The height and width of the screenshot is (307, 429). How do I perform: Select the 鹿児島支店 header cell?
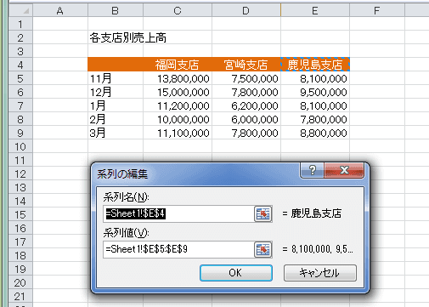point(315,65)
